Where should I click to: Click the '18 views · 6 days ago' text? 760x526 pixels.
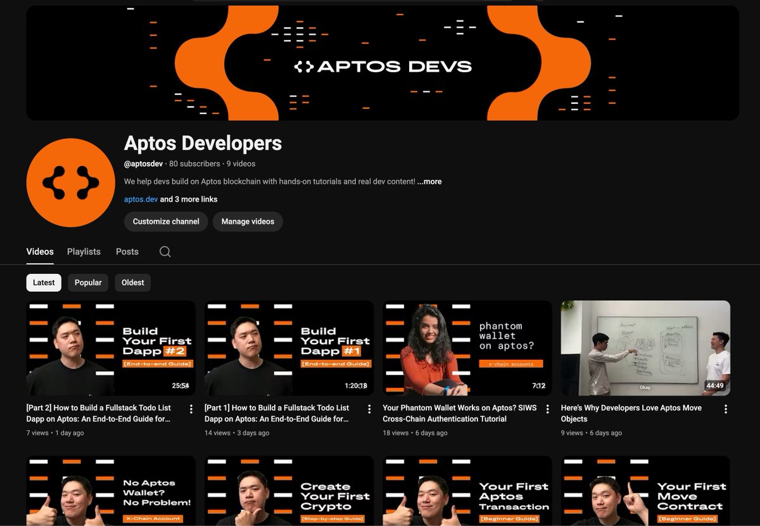pyautogui.click(x=415, y=433)
